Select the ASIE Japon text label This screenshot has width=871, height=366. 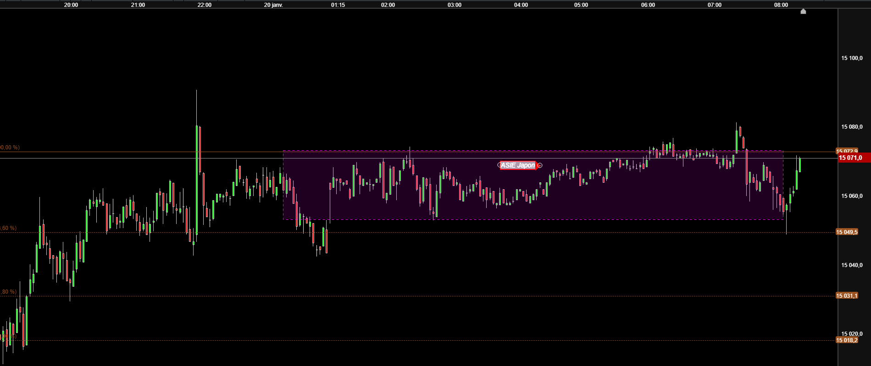[518, 165]
